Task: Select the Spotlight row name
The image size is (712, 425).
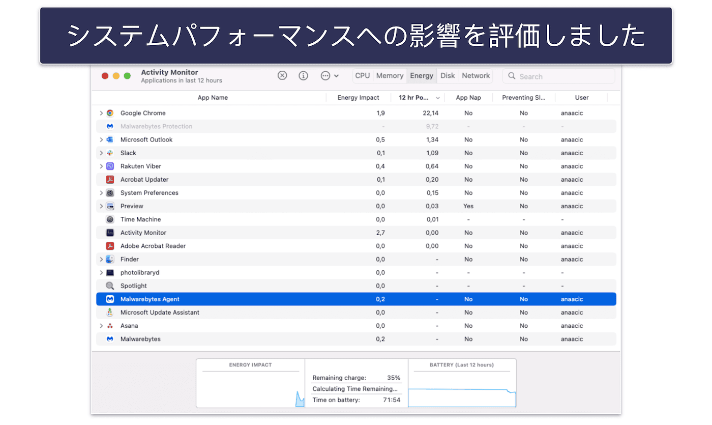Action: [x=134, y=286]
